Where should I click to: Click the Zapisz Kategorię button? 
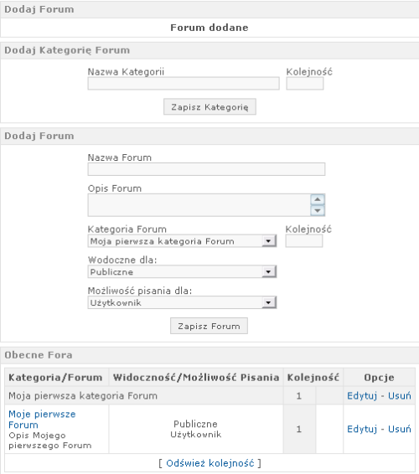point(209,106)
